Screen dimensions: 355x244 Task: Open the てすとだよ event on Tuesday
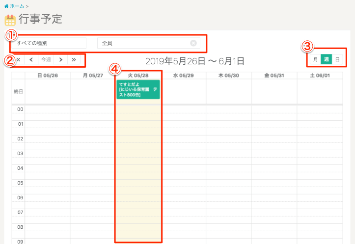click(x=138, y=89)
